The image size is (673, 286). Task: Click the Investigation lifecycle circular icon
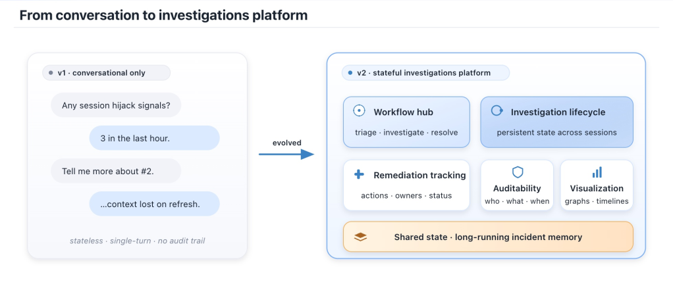[x=497, y=111]
